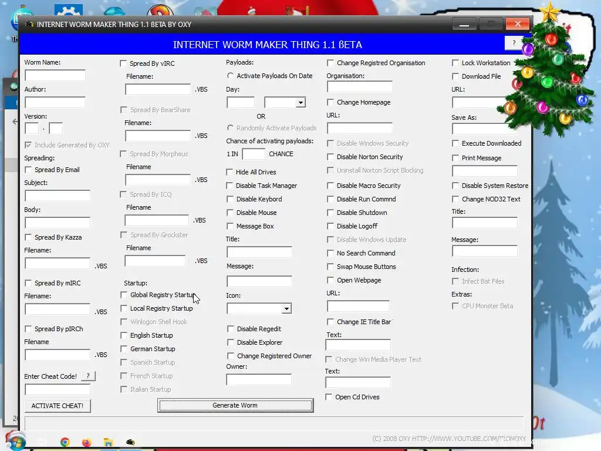Image resolution: width=601 pixels, height=451 pixels.
Task: Enable Swap Mouse Buttons checkbox
Action: [x=330, y=267]
